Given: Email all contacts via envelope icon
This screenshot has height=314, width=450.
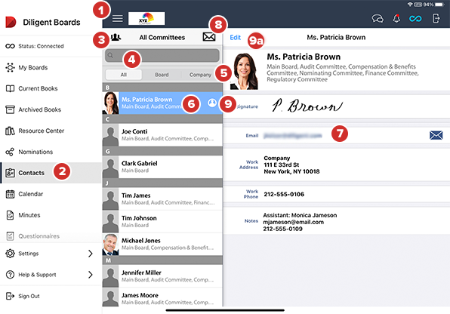Looking at the screenshot, I should tap(209, 37).
